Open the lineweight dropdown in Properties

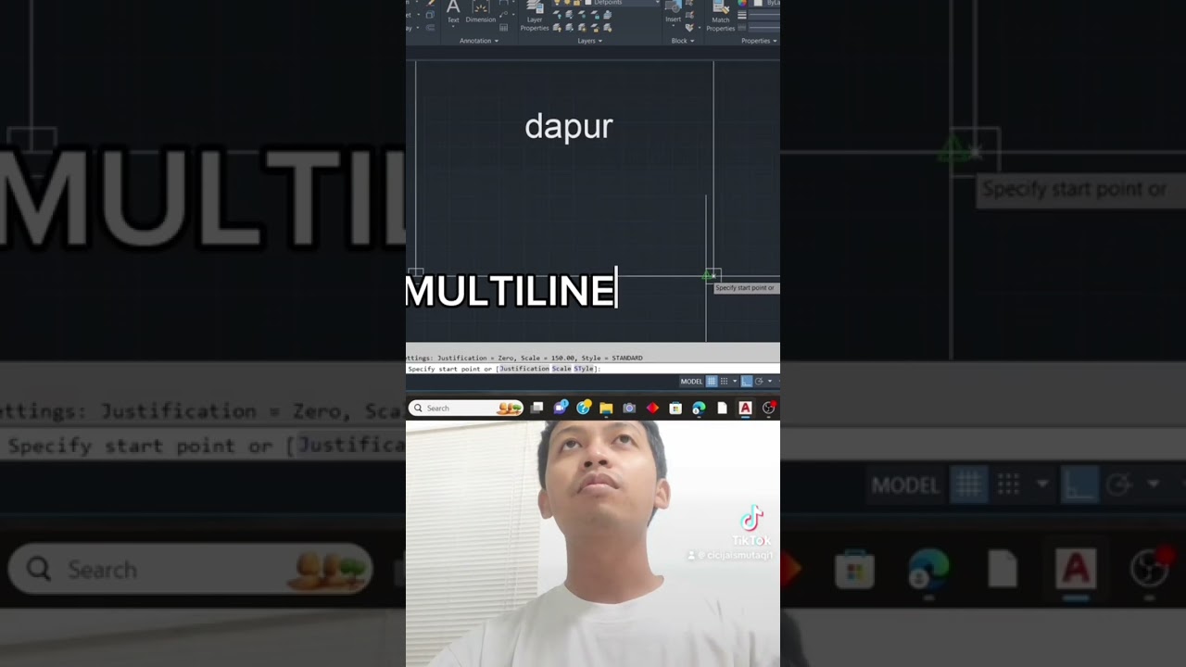pyautogui.click(x=763, y=15)
